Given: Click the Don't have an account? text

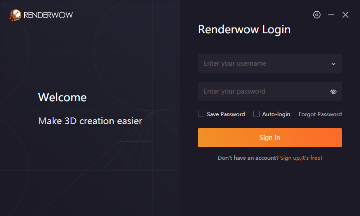Looking at the screenshot, I should 248,158.
